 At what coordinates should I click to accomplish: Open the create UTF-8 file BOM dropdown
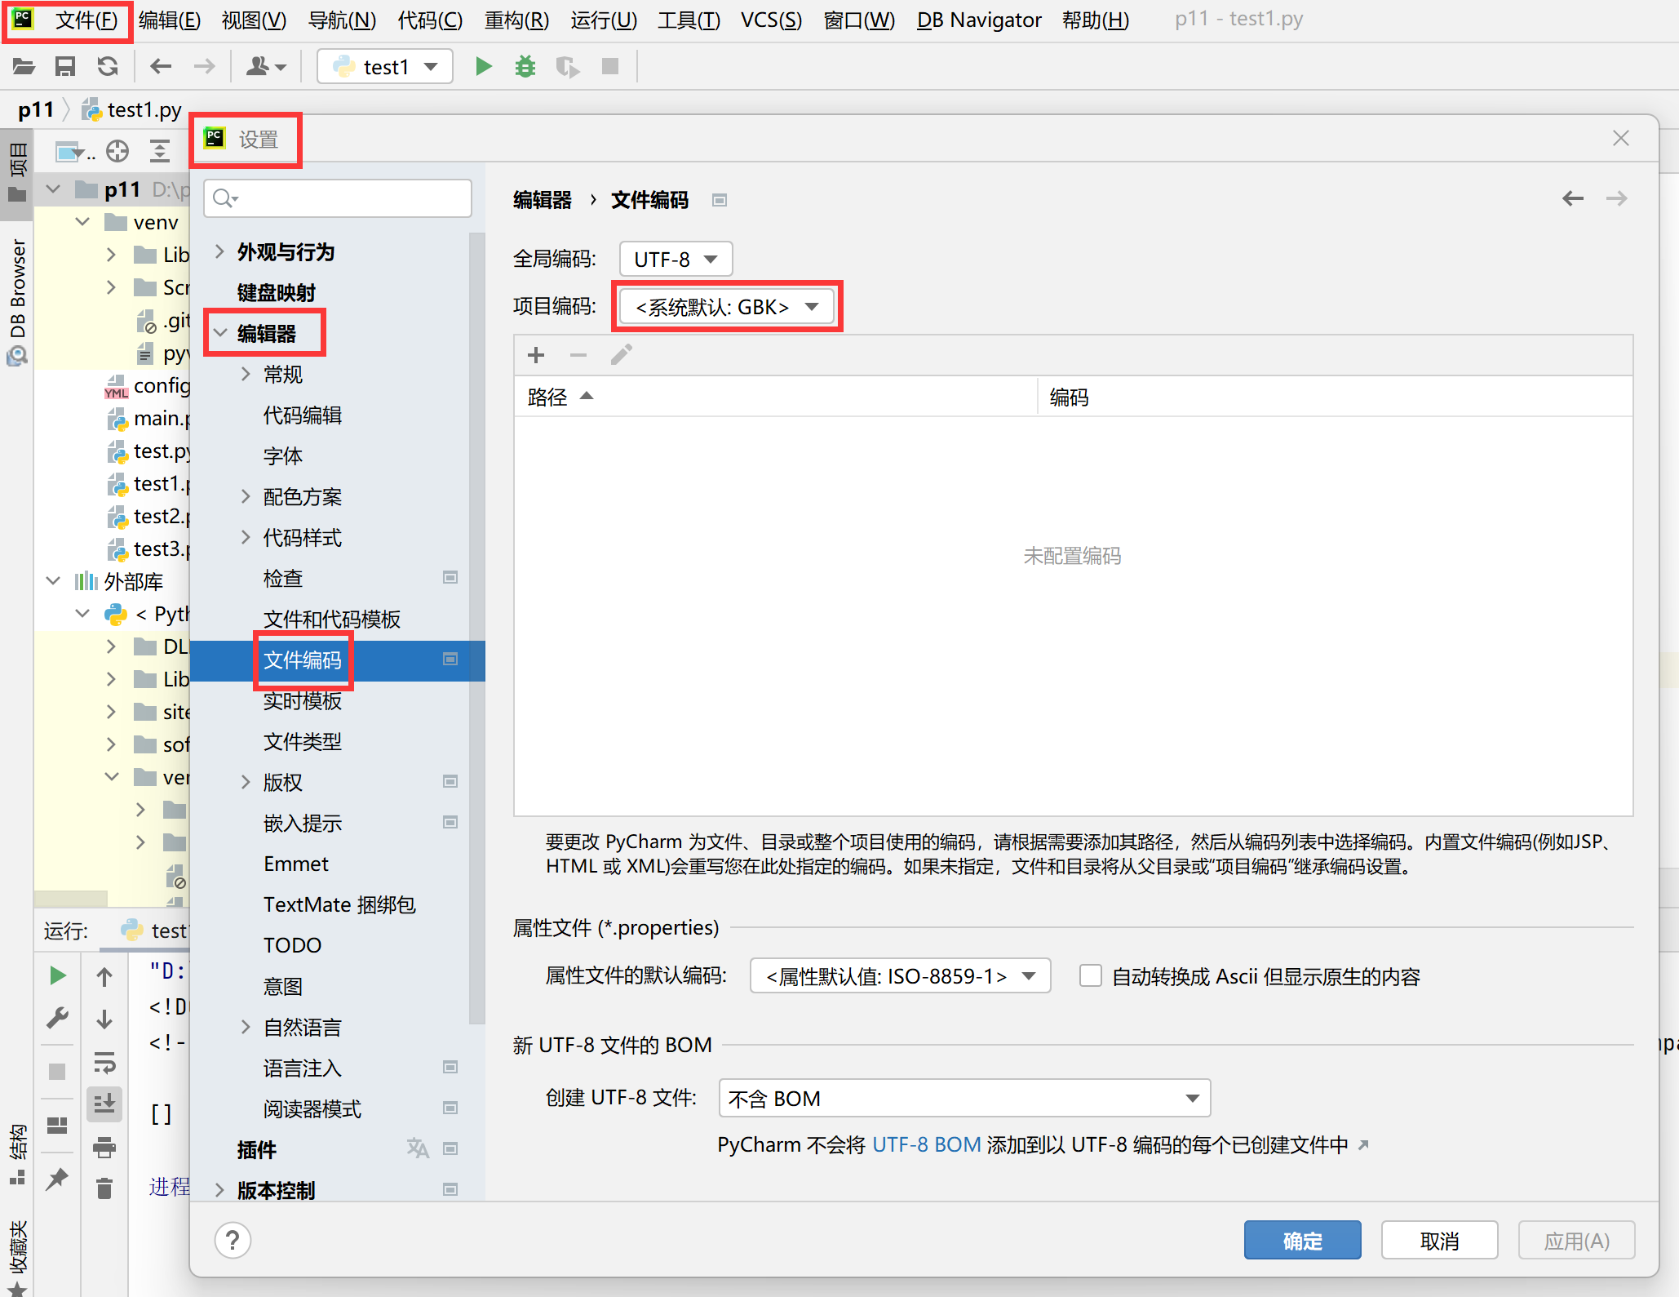click(x=964, y=1099)
